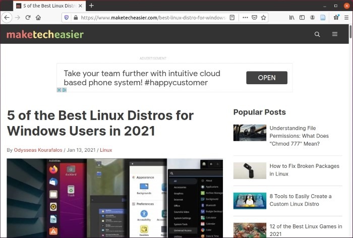353x238 pixels.
Task: Click the site search magnifier icon
Action: tap(317, 34)
